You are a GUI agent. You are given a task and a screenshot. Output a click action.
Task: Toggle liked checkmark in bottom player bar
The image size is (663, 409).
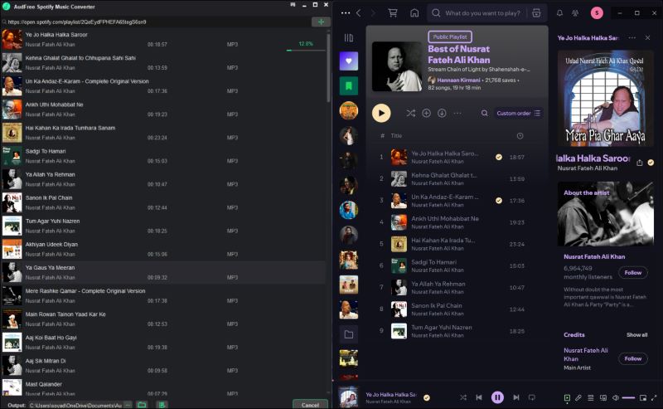pos(427,397)
